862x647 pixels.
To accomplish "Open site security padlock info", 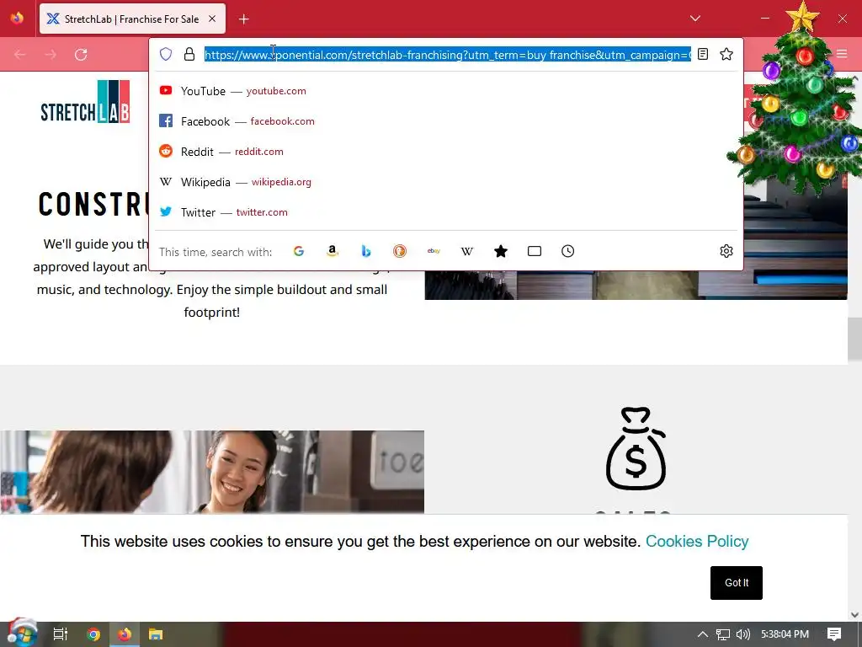I will [x=189, y=54].
